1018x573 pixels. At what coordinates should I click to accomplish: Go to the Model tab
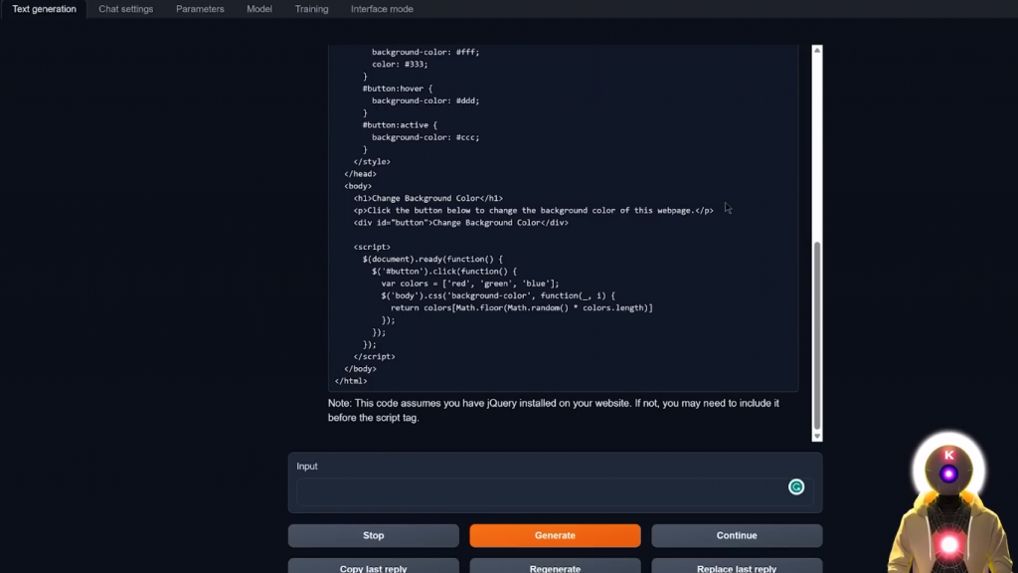tap(259, 9)
